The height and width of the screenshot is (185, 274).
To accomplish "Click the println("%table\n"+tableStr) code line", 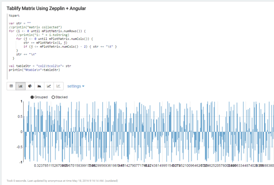I will click(x=34, y=70).
